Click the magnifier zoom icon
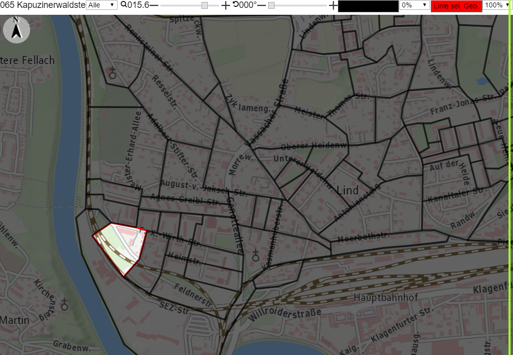 click(x=123, y=4)
